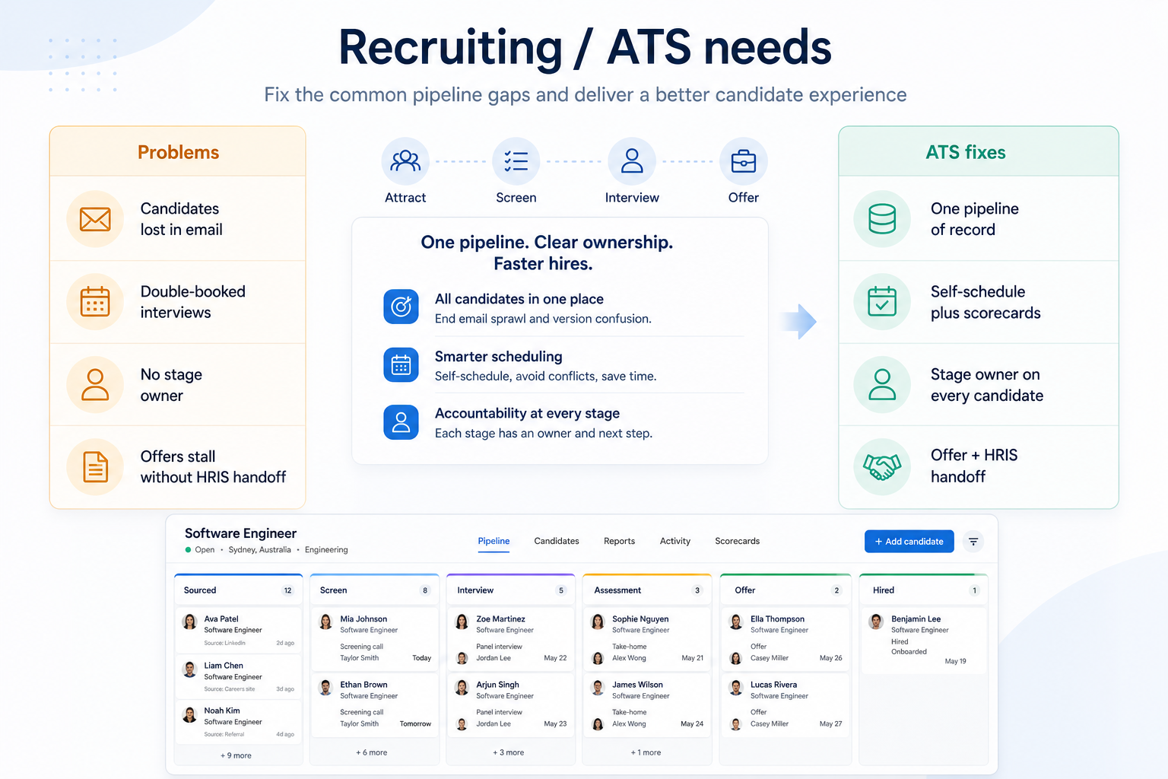Open James Wilson's candidate name
Image resolution: width=1168 pixels, height=779 pixels.
pos(637,685)
